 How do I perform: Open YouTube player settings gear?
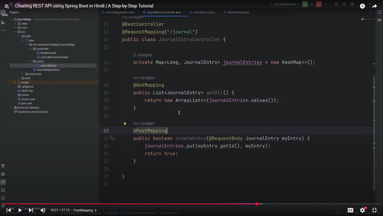[x=363, y=210]
